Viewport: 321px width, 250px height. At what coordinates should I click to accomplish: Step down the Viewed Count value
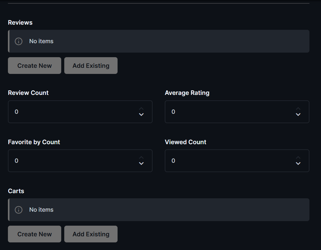tap(298, 164)
